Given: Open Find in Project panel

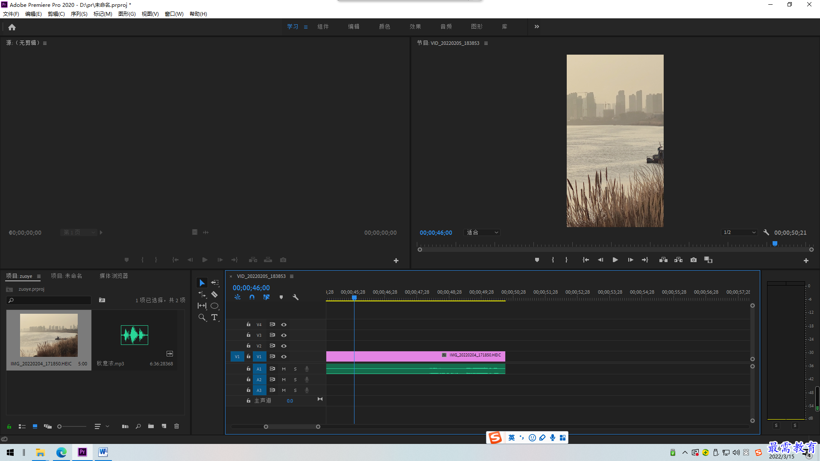Looking at the screenshot, I should tap(138, 426).
